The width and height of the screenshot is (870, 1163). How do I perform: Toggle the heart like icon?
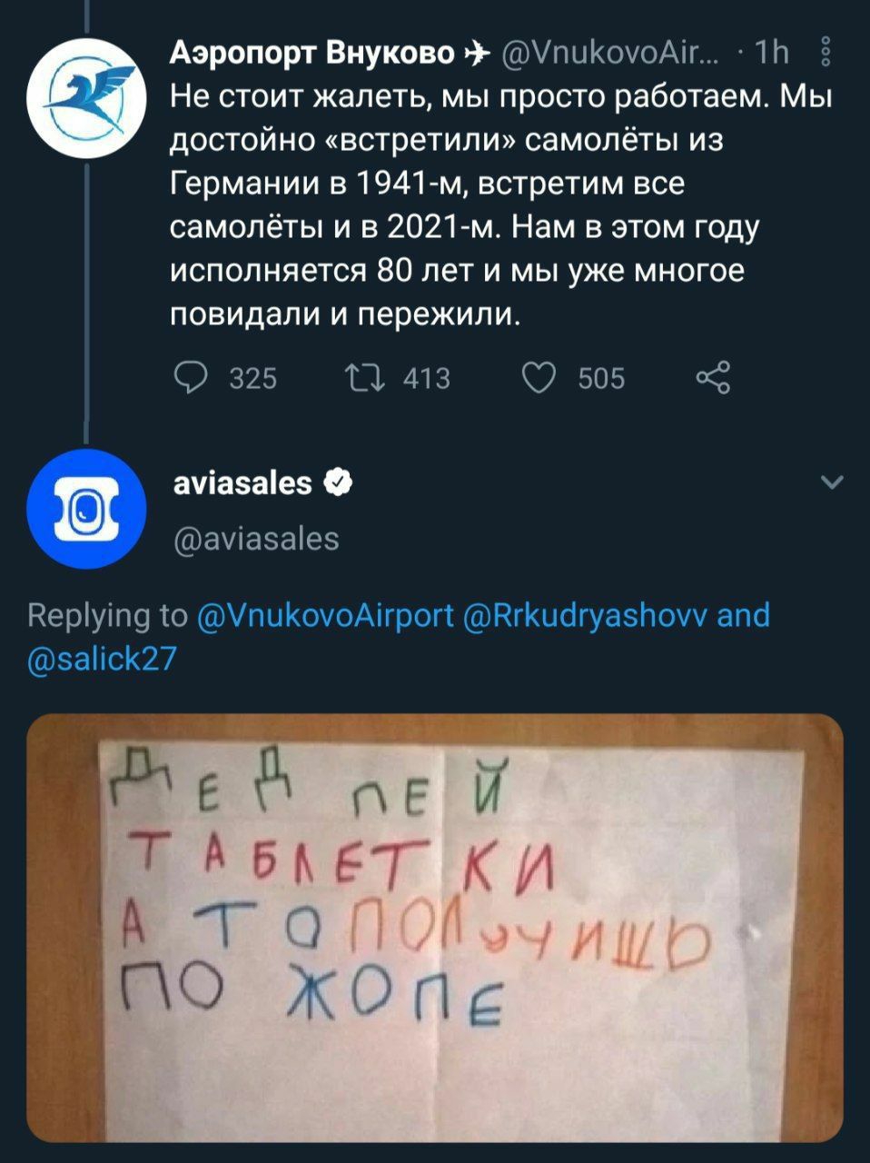pyautogui.click(x=539, y=377)
